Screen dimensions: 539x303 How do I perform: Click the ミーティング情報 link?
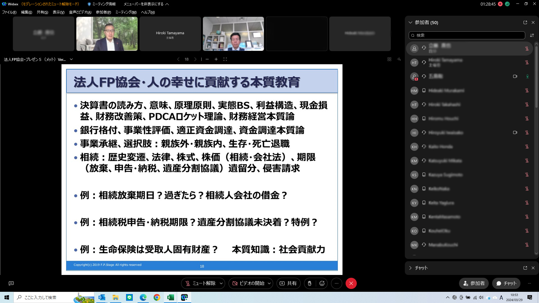click(102, 4)
